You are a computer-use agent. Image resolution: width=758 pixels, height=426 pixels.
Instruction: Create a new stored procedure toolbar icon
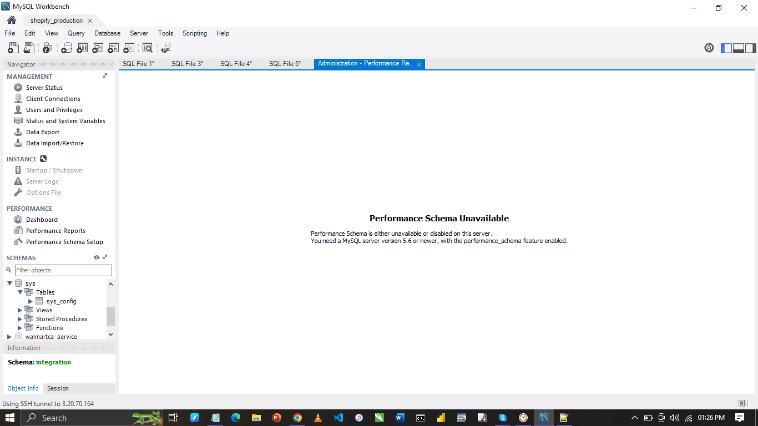point(113,48)
